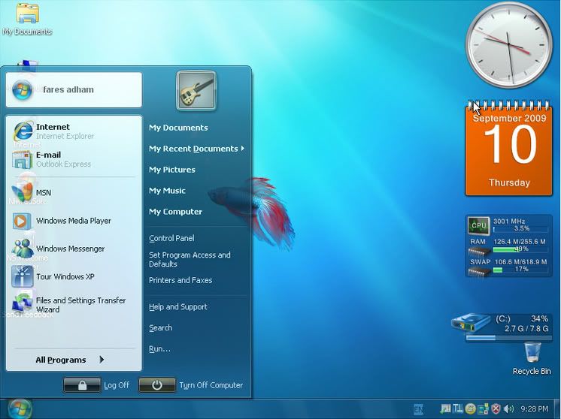Image resolution: width=561 pixels, height=419 pixels.
Task: Click the '3001 MHz' CPU speed text
Action: [509, 221]
